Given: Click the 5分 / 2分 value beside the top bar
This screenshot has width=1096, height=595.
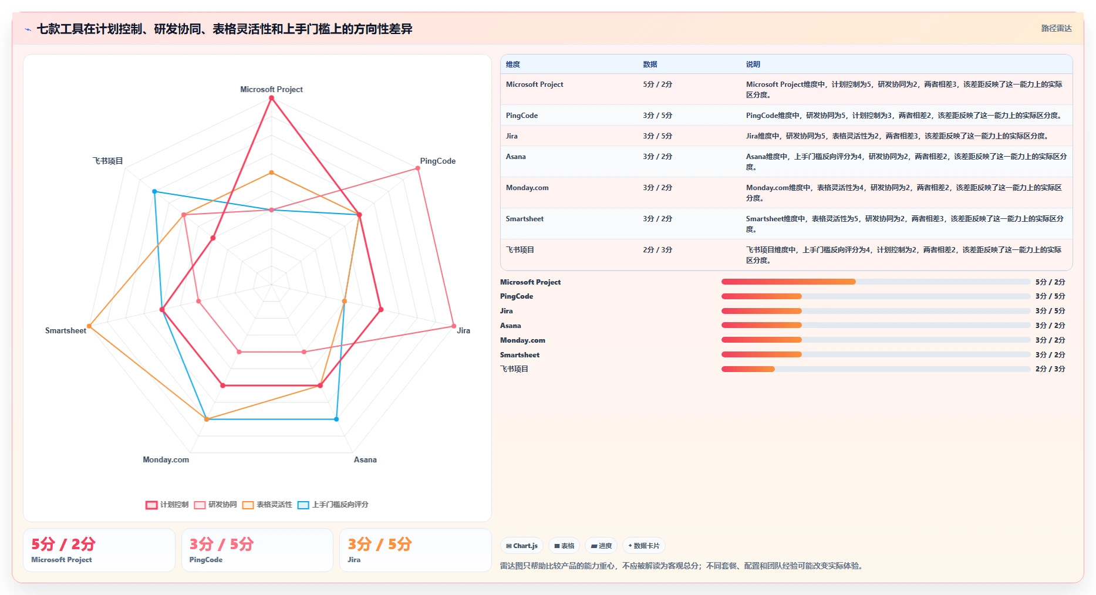Looking at the screenshot, I should pos(1050,282).
